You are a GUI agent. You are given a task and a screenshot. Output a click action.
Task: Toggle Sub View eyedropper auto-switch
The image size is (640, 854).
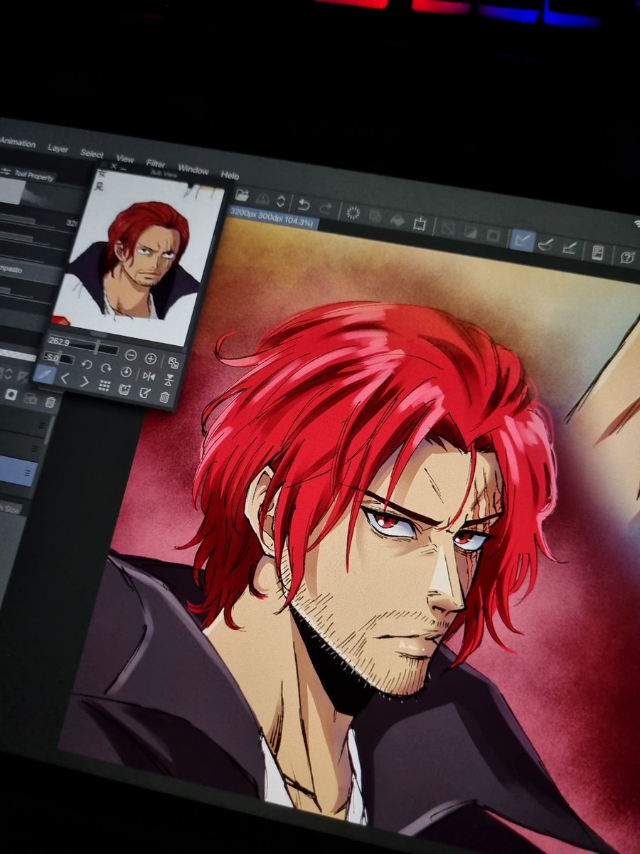[x=44, y=374]
